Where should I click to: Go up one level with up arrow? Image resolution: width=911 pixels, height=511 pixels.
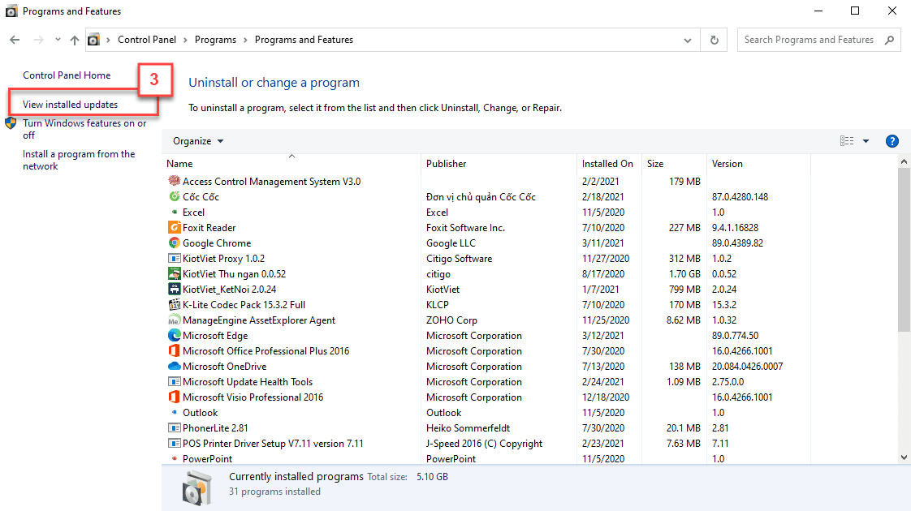tap(75, 40)
